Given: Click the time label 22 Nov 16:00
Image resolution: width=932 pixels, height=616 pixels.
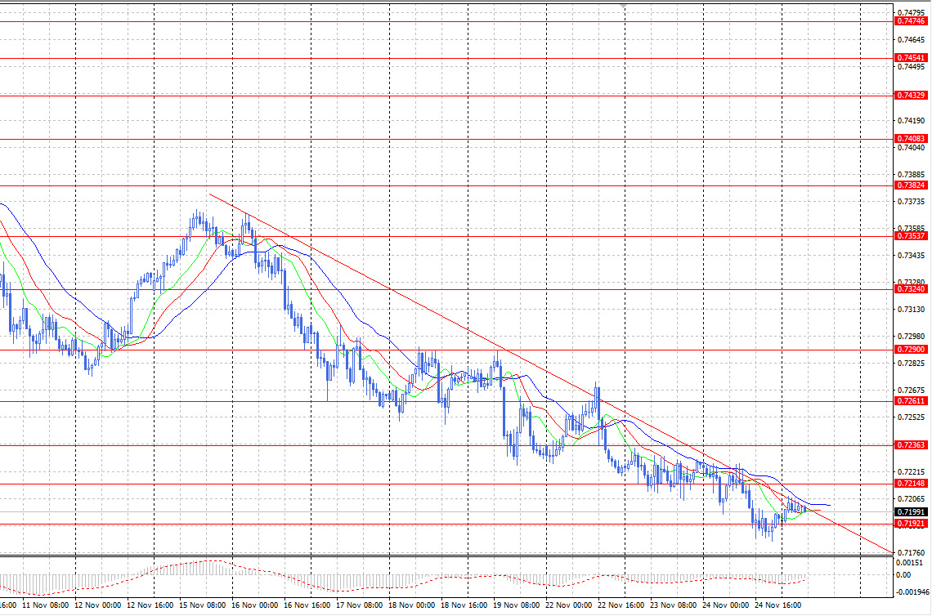Looking at the screenshot, I should (x=621, y=605).
